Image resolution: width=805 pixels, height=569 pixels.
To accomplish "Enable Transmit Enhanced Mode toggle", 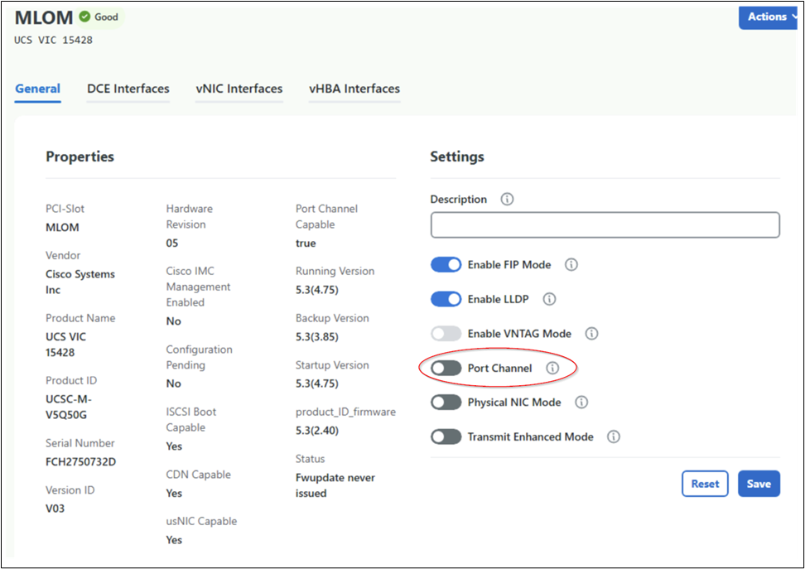I will coord(446,436).
